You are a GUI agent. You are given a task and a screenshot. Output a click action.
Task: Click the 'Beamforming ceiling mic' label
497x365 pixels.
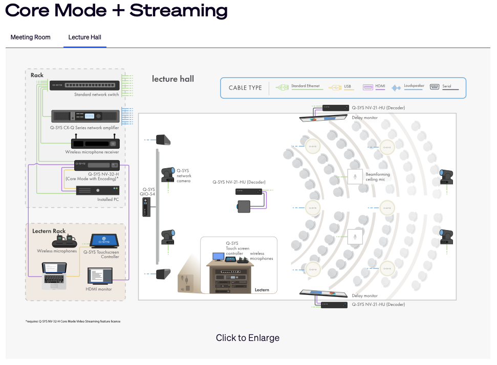[378, 177]
